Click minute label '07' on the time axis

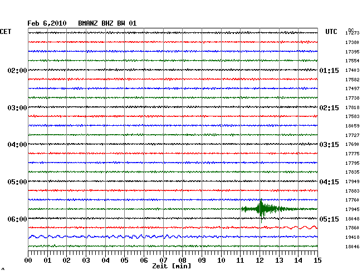pyautogui.click(x=163, y=261)
